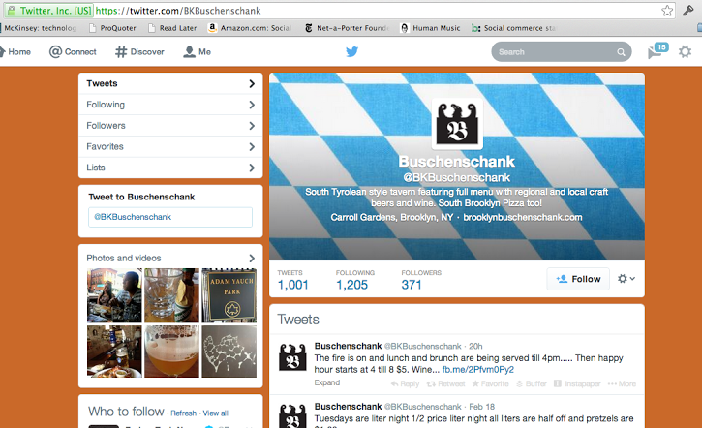This screenshot has height=428, width=702.
Task: Select Favorites in sidebar list
Action: tap(170, 147)
